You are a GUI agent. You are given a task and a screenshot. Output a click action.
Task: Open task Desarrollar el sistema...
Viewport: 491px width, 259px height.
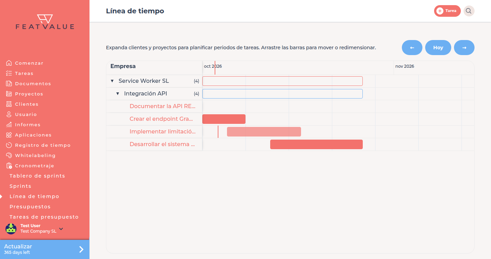click(162, 144)
